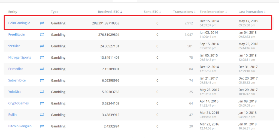This screenshot has height=138, width=279.
Task: Click transactions count 2,912
Action: pyautogui.click(x=189, y=23)
